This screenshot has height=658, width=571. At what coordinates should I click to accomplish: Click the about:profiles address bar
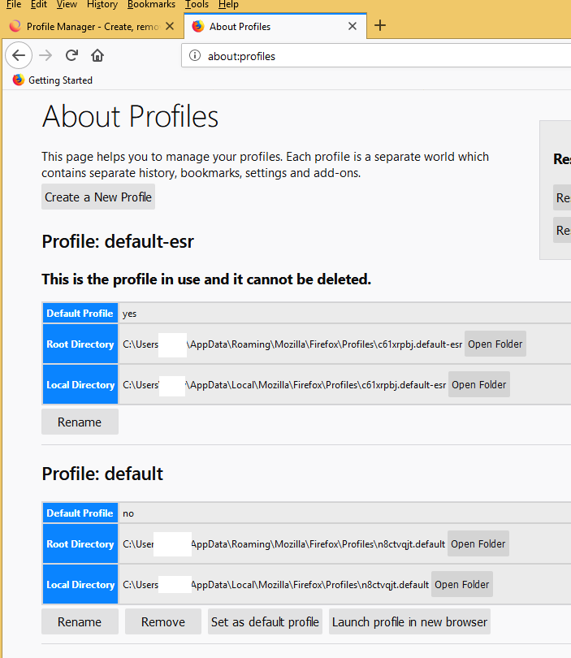click(376, 56)
